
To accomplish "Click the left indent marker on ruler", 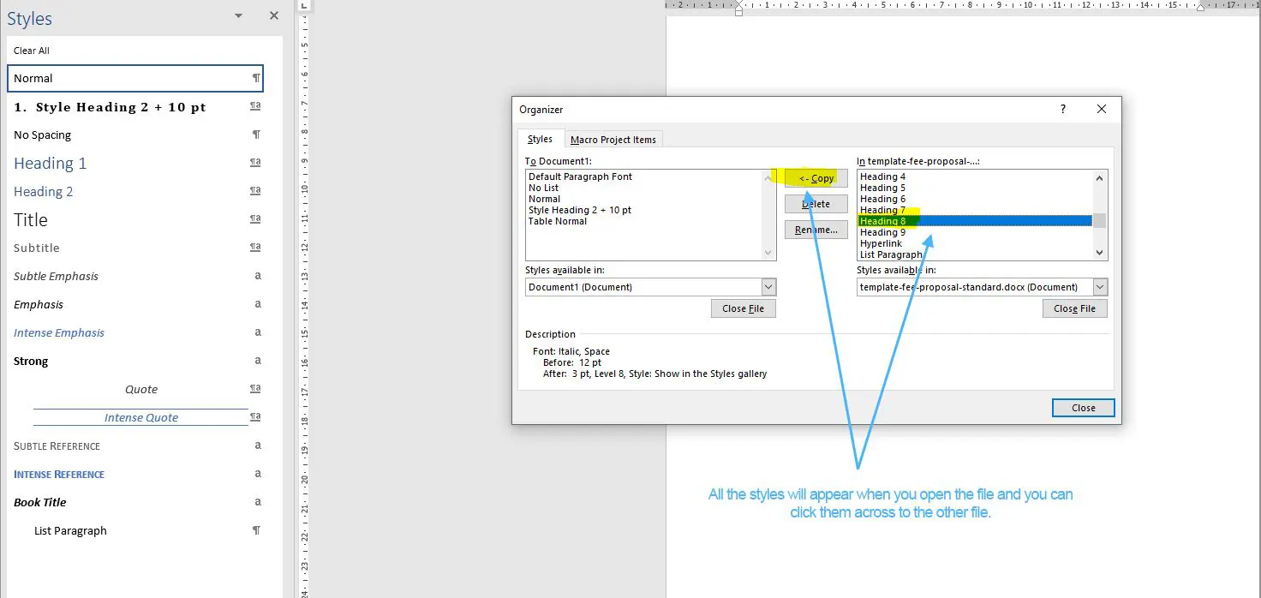I will tap(738, 11).
